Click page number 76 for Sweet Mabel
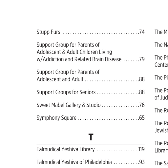Viewport: 168px width, 168px height. 142,105
